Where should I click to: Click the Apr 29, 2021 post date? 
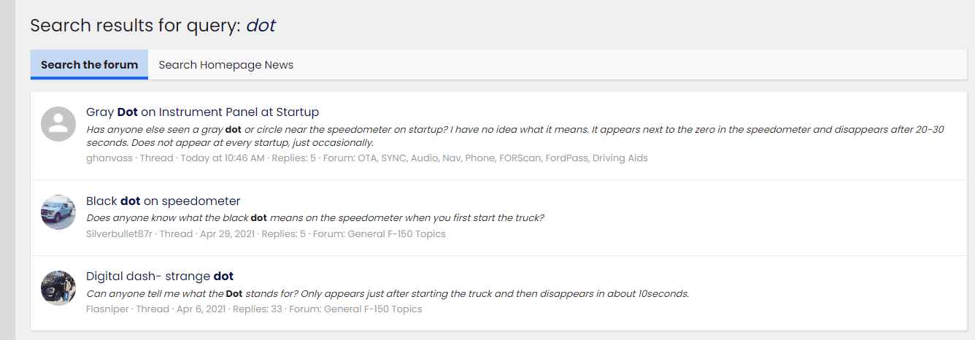(x=226, y=234)
